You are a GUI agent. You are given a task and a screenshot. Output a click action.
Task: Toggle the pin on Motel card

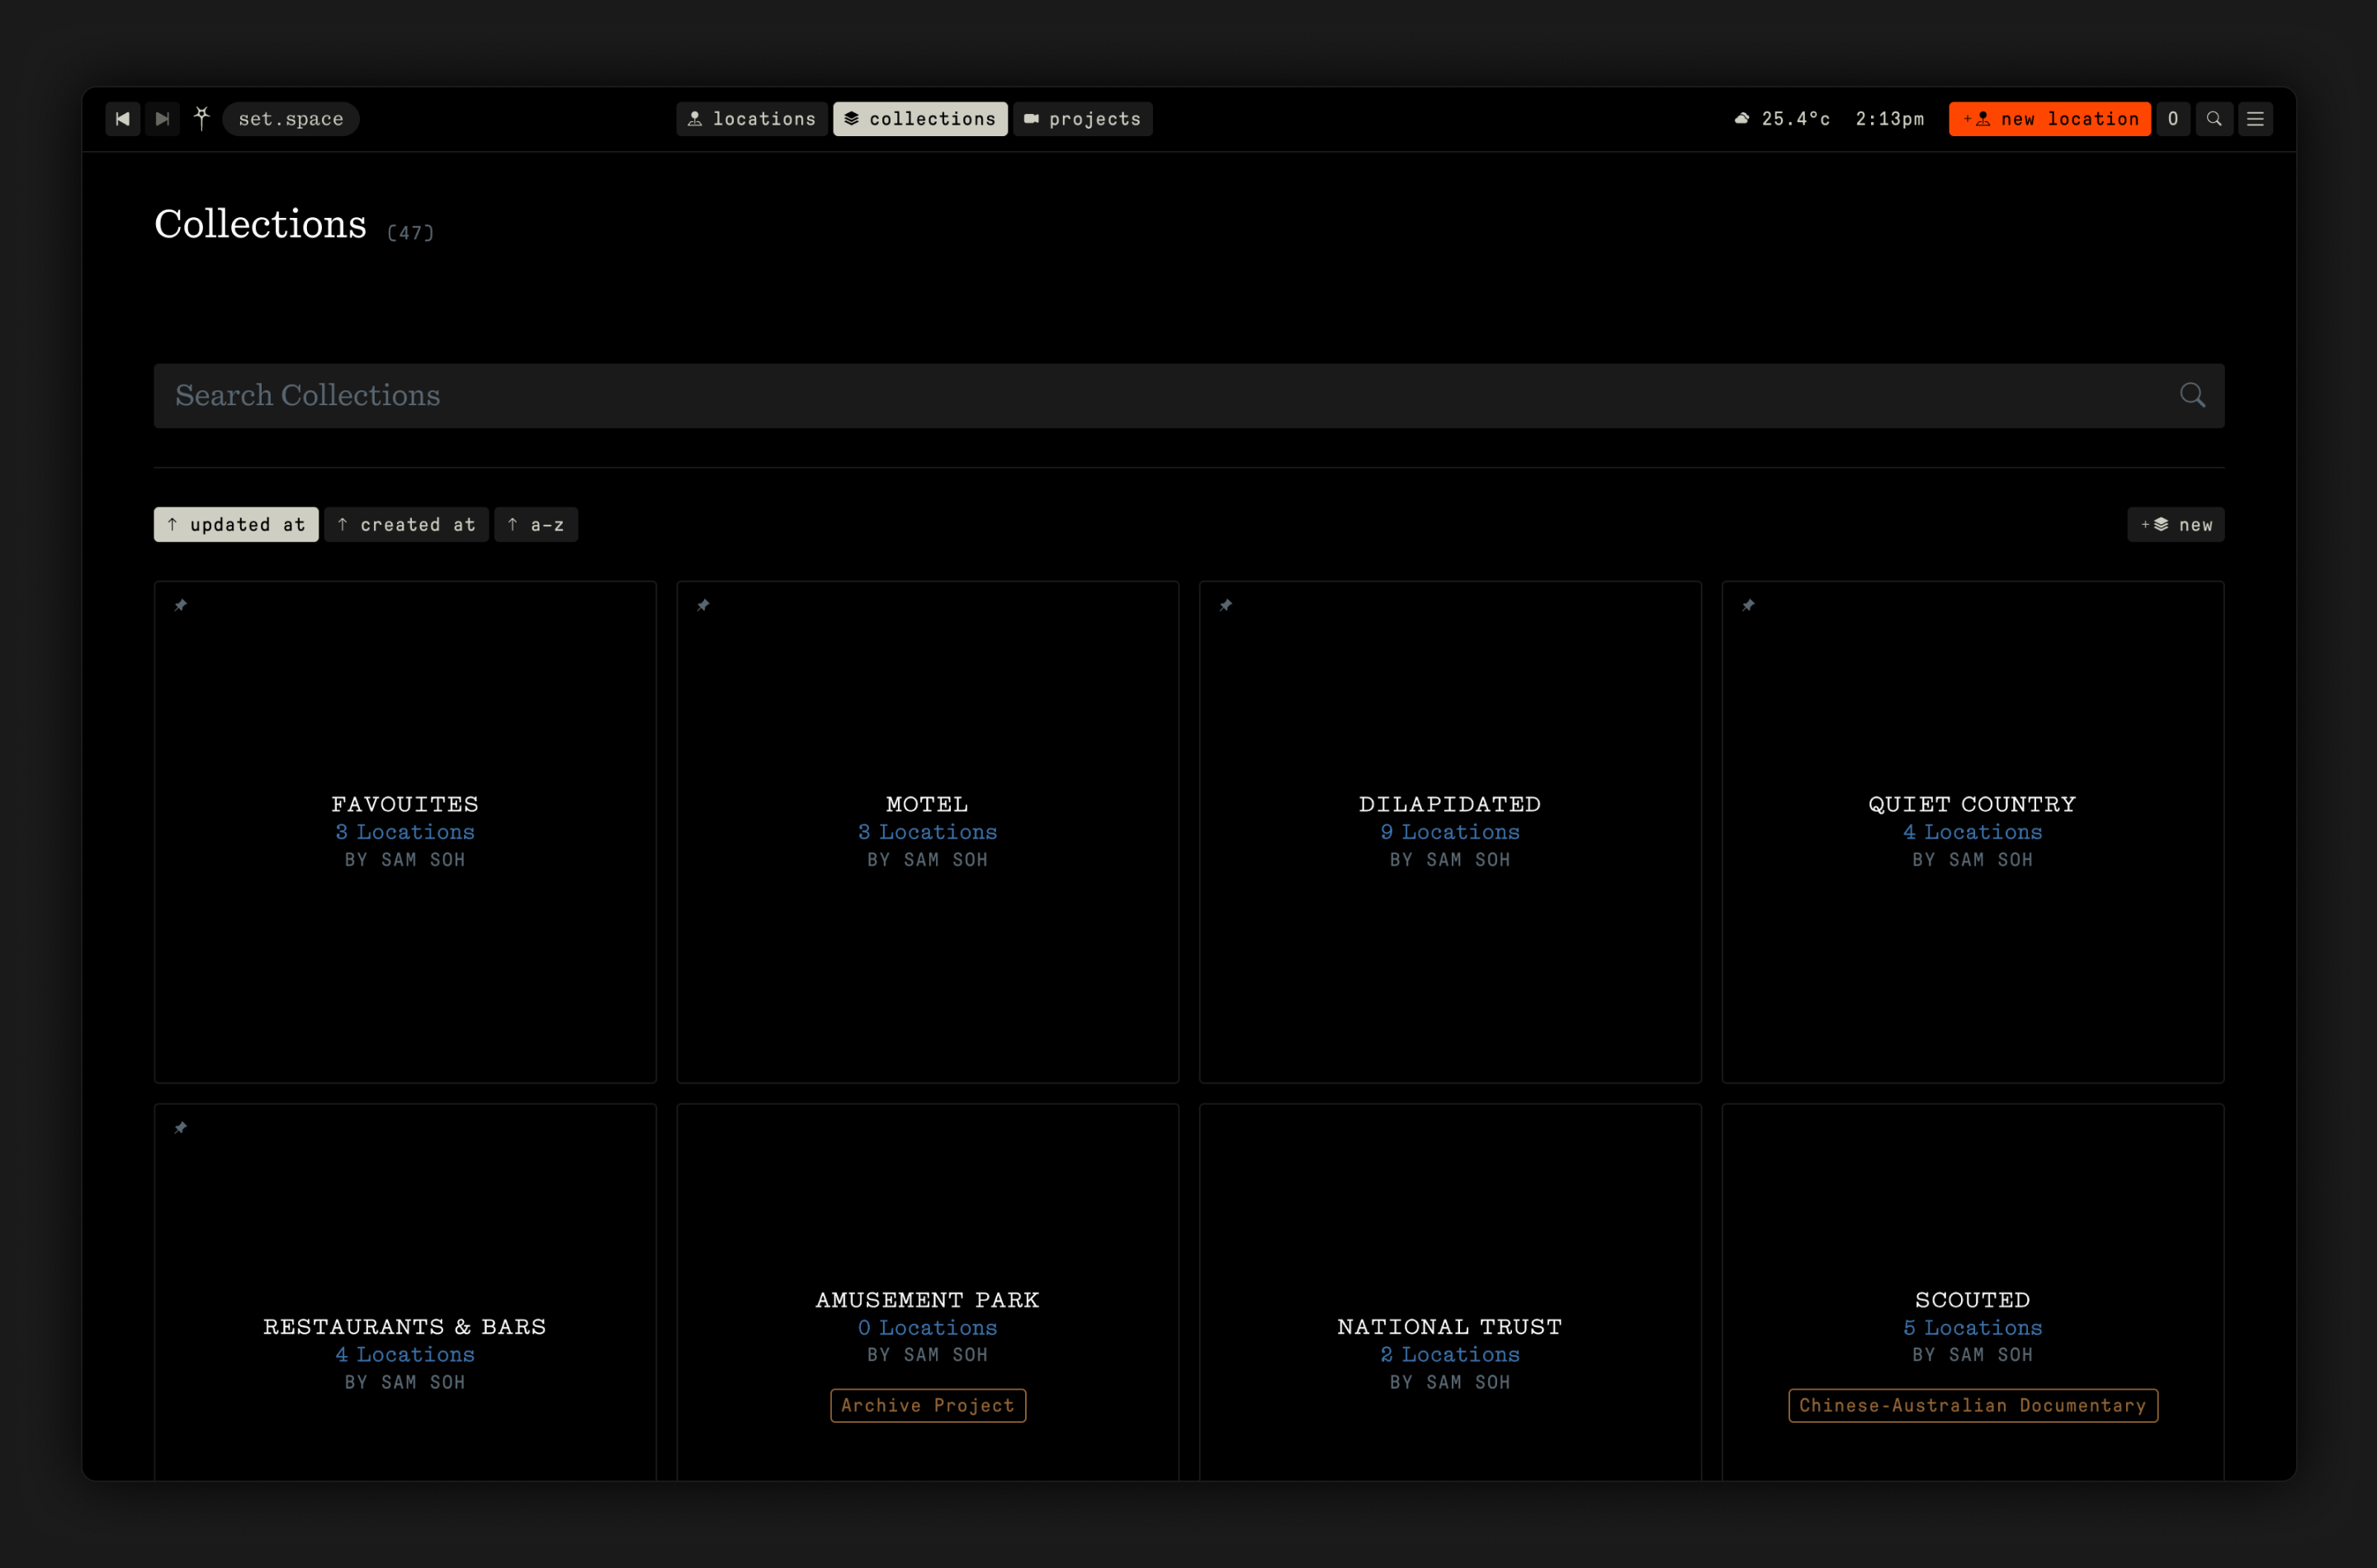pyautogui.click(x=703, y=605)
